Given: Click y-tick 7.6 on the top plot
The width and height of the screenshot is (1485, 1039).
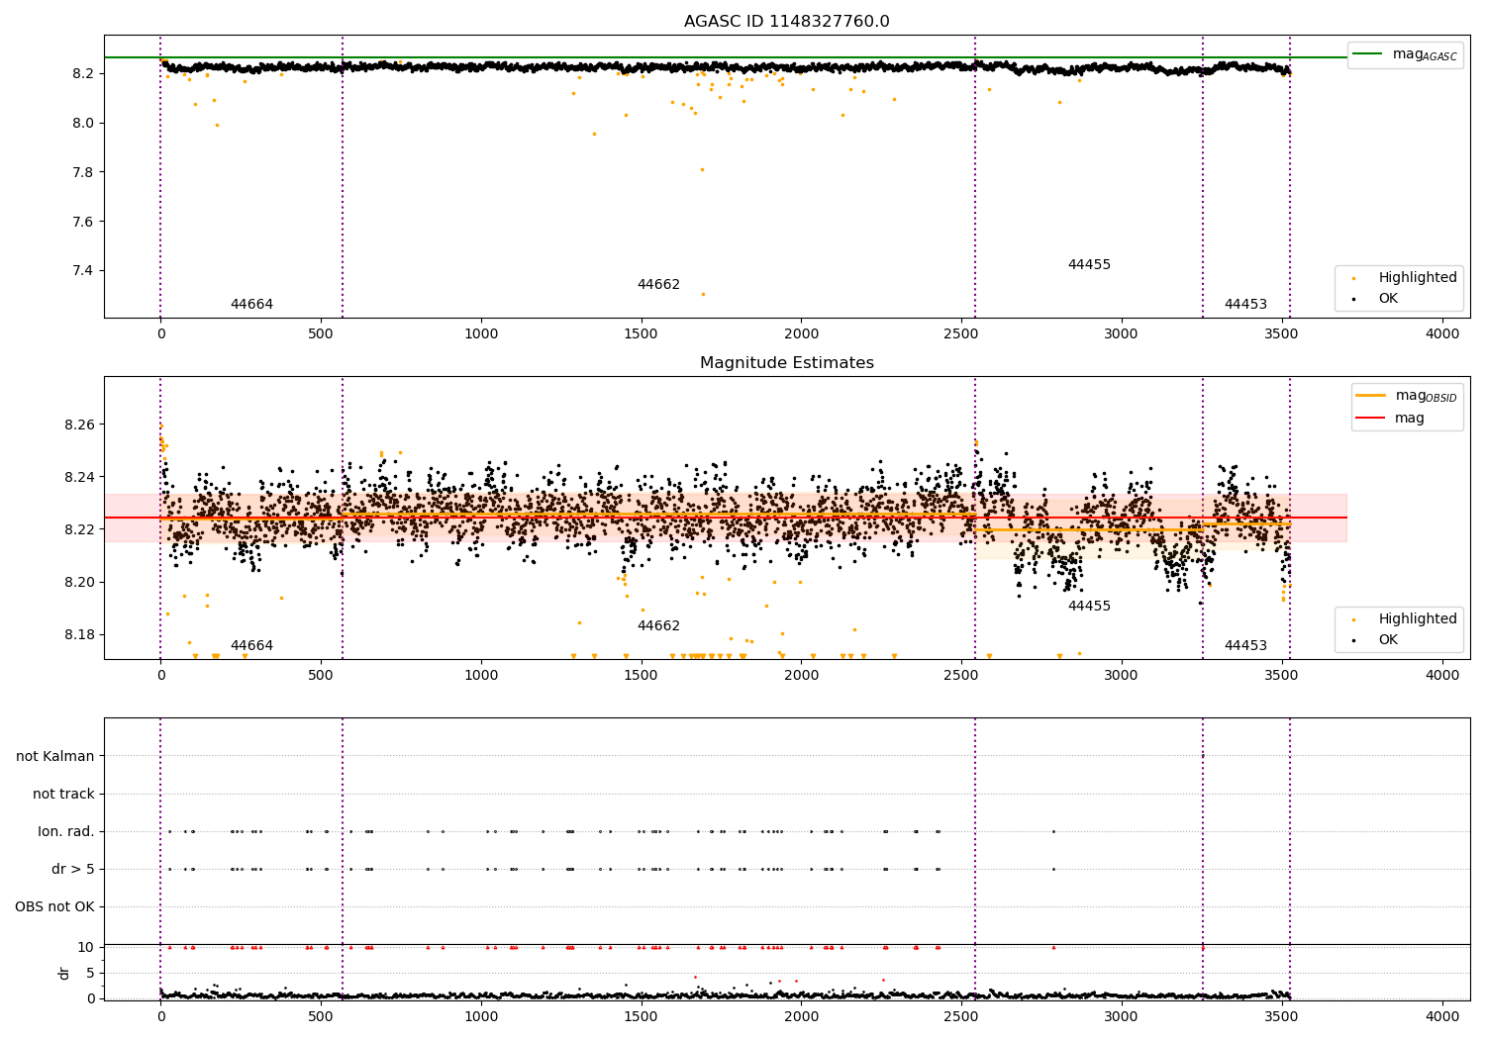Looking at the screenshot, I should (82, 222).
